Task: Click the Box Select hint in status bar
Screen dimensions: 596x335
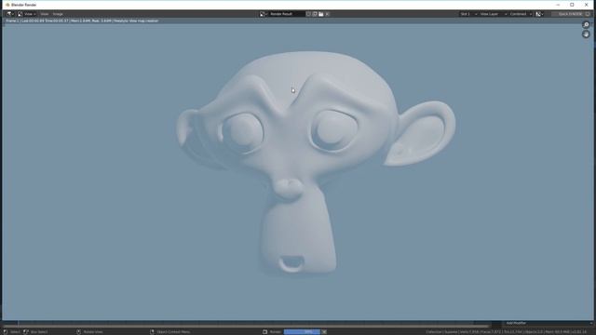Action: 39,332
